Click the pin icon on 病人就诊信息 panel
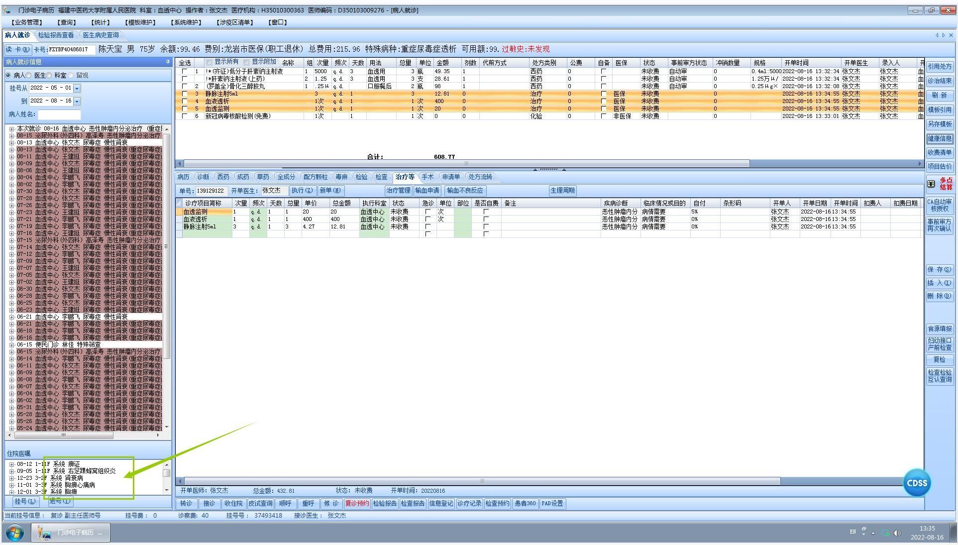958x545 pixels. [168, 62]
